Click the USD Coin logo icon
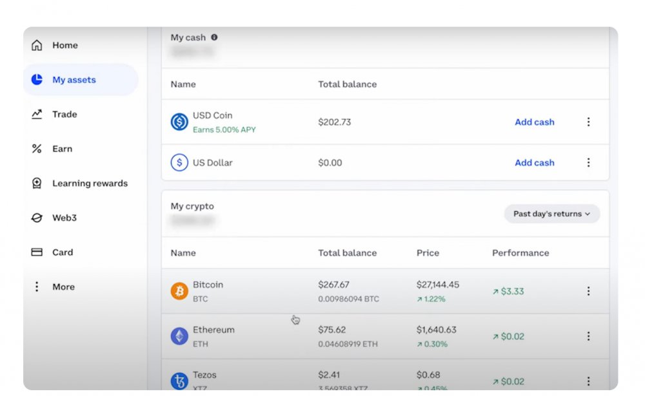 [x=179, y=122]
